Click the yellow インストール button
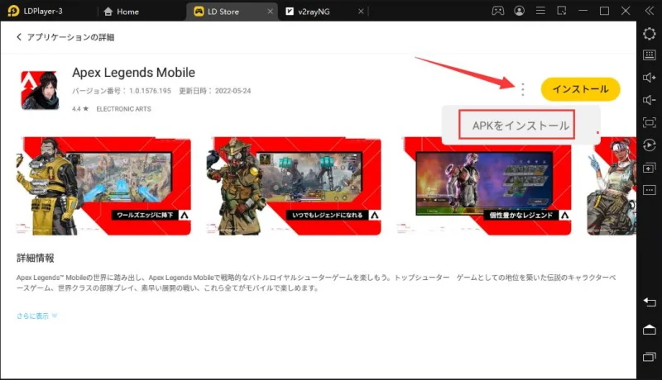Viewport: 662px width, 380px height. (581, 89)
